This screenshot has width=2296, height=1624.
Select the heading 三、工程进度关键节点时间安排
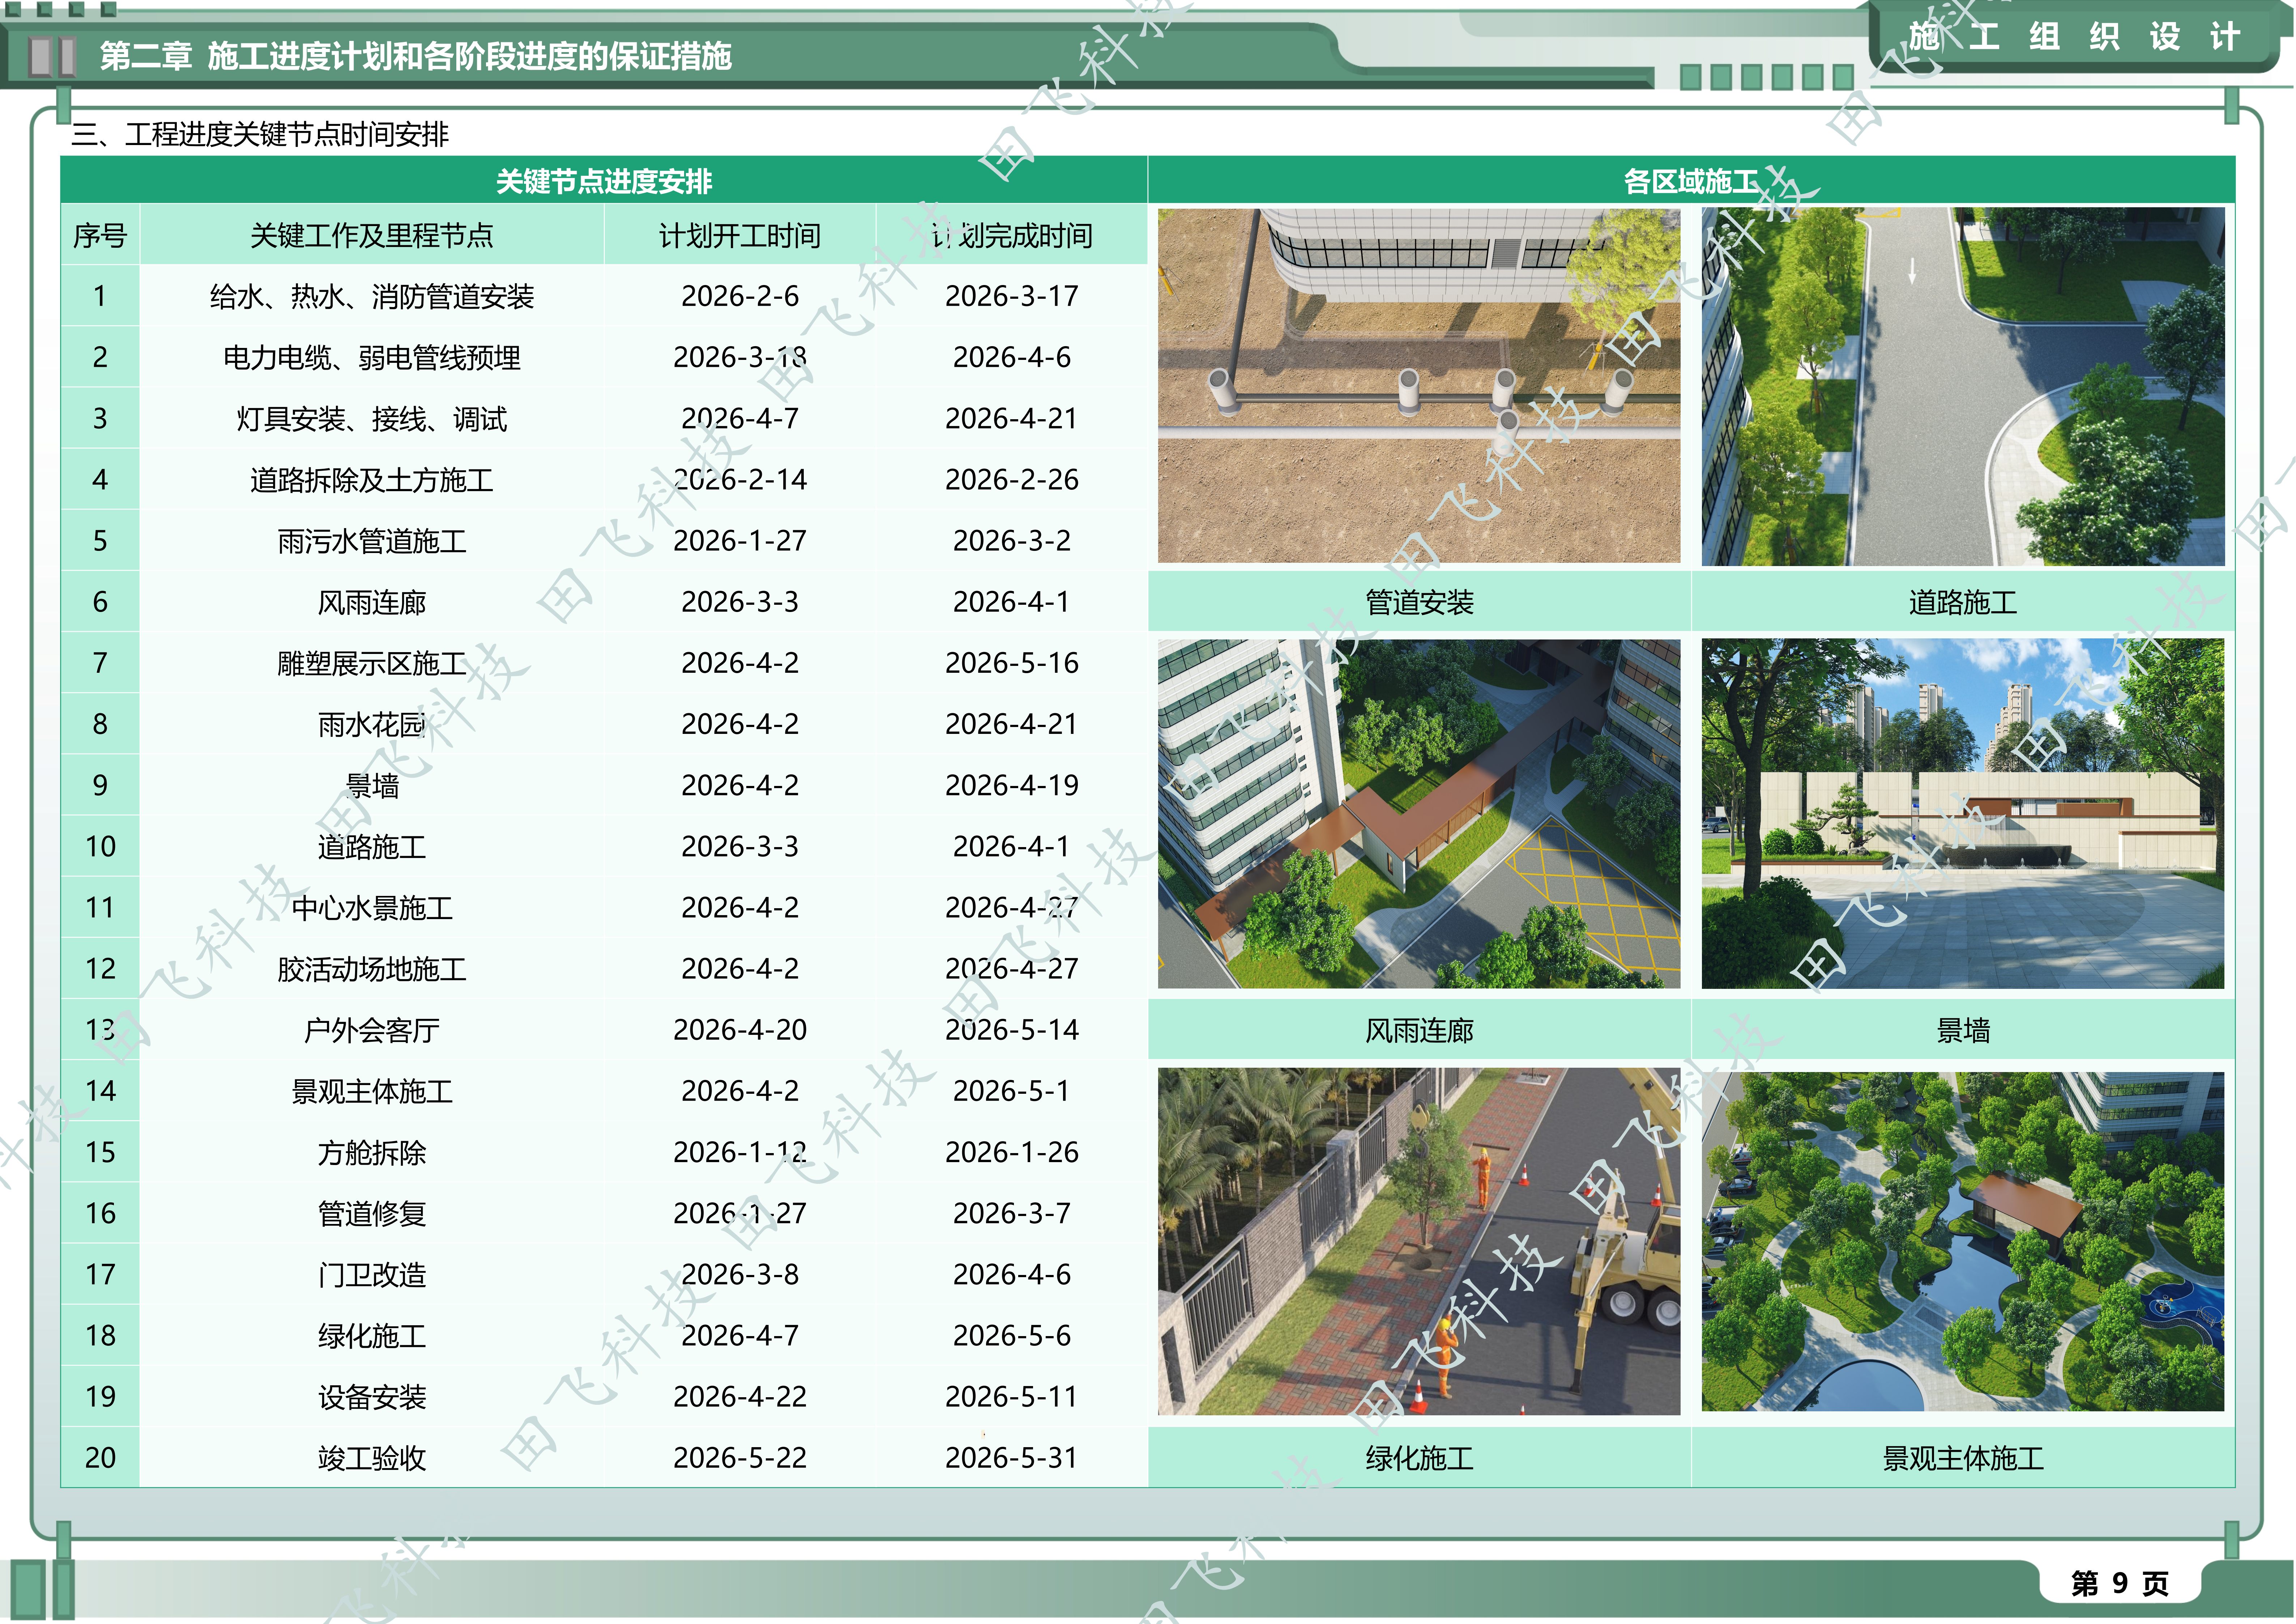(x=260, y=134)
